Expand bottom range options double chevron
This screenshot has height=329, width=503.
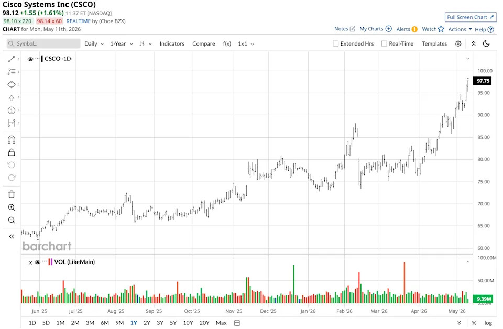coord(459,323)
